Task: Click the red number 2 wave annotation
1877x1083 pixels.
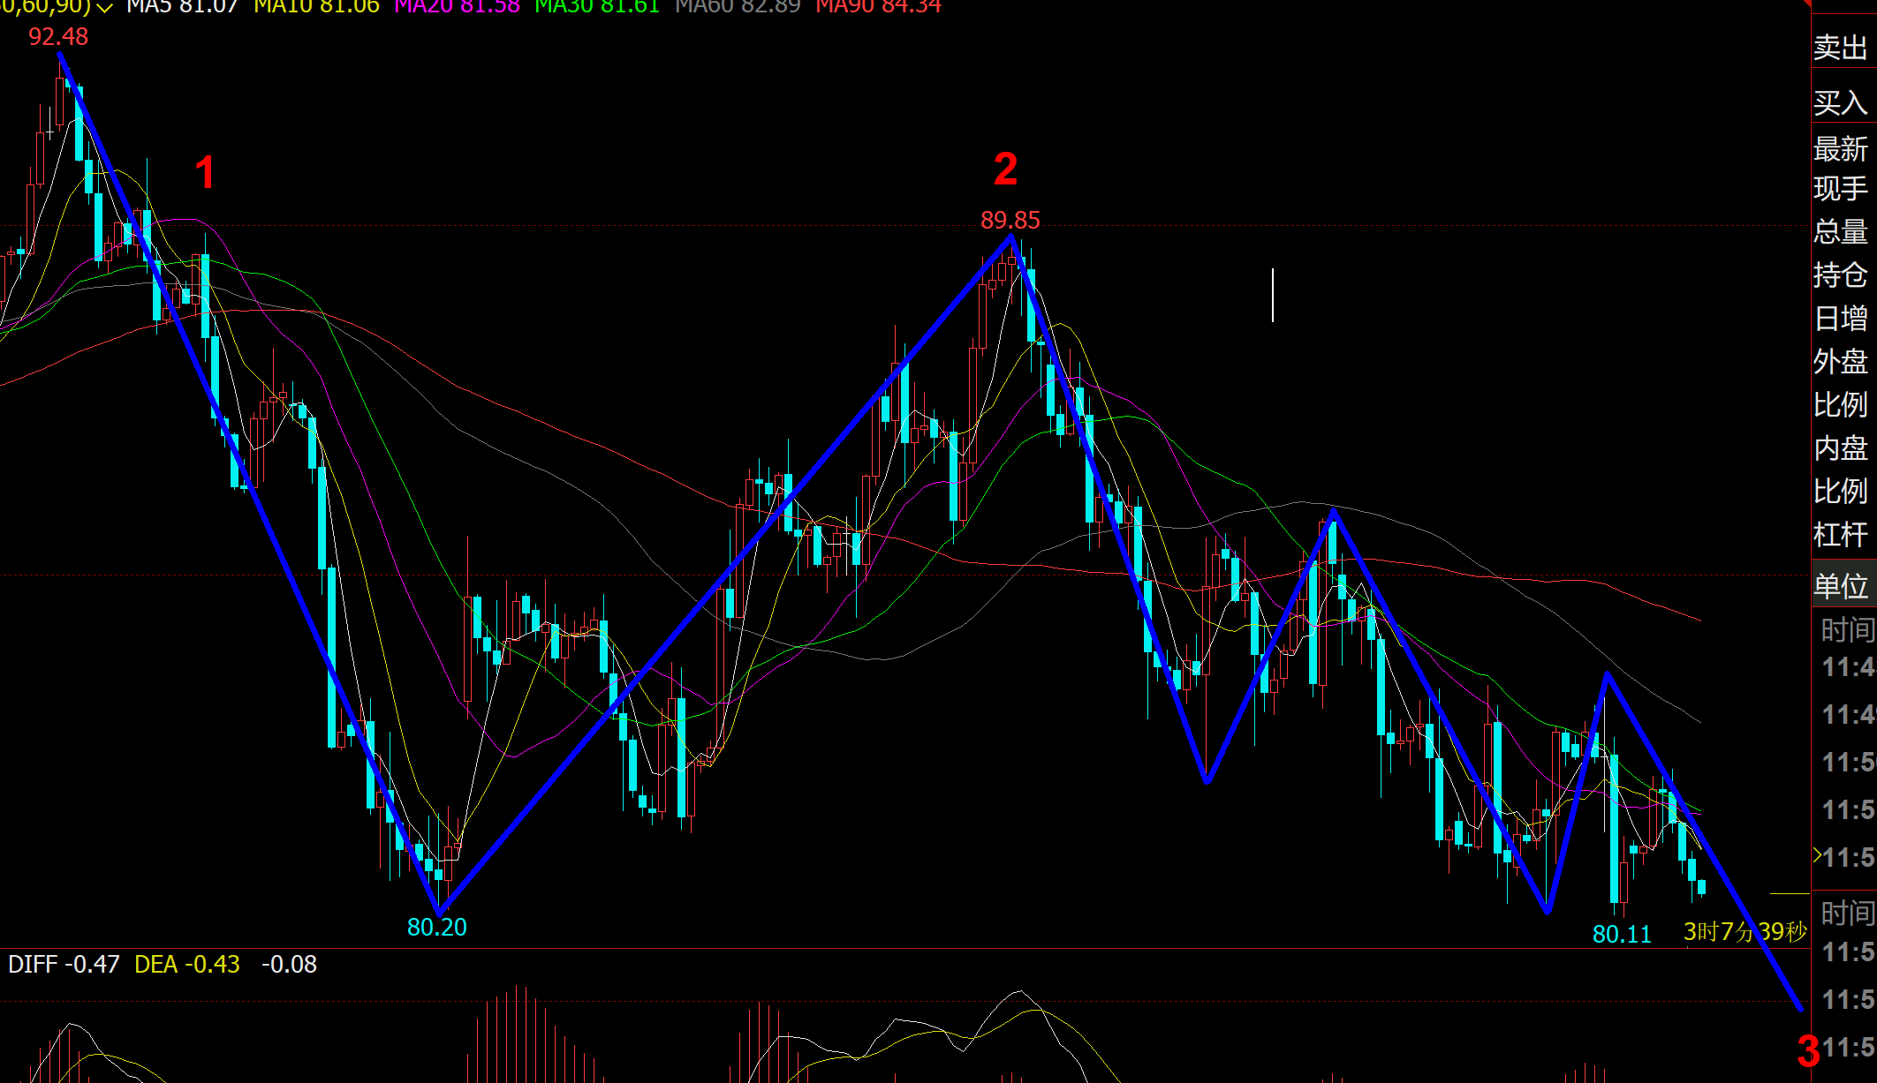Action: pos(1005,169)
